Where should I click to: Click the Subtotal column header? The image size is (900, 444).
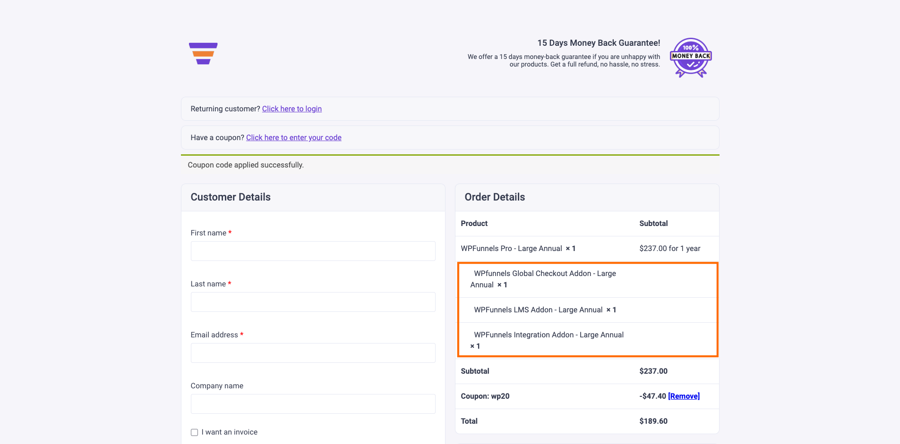[653, 223]
